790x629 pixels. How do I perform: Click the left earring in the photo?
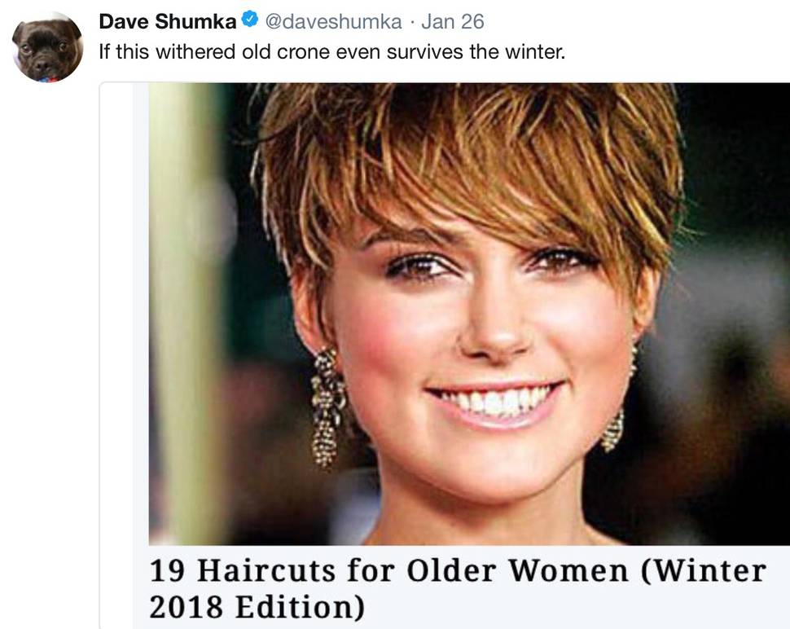[x=327, y=407]
